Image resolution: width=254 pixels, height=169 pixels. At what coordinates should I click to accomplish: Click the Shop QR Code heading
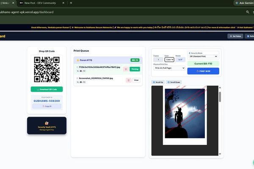47,51
